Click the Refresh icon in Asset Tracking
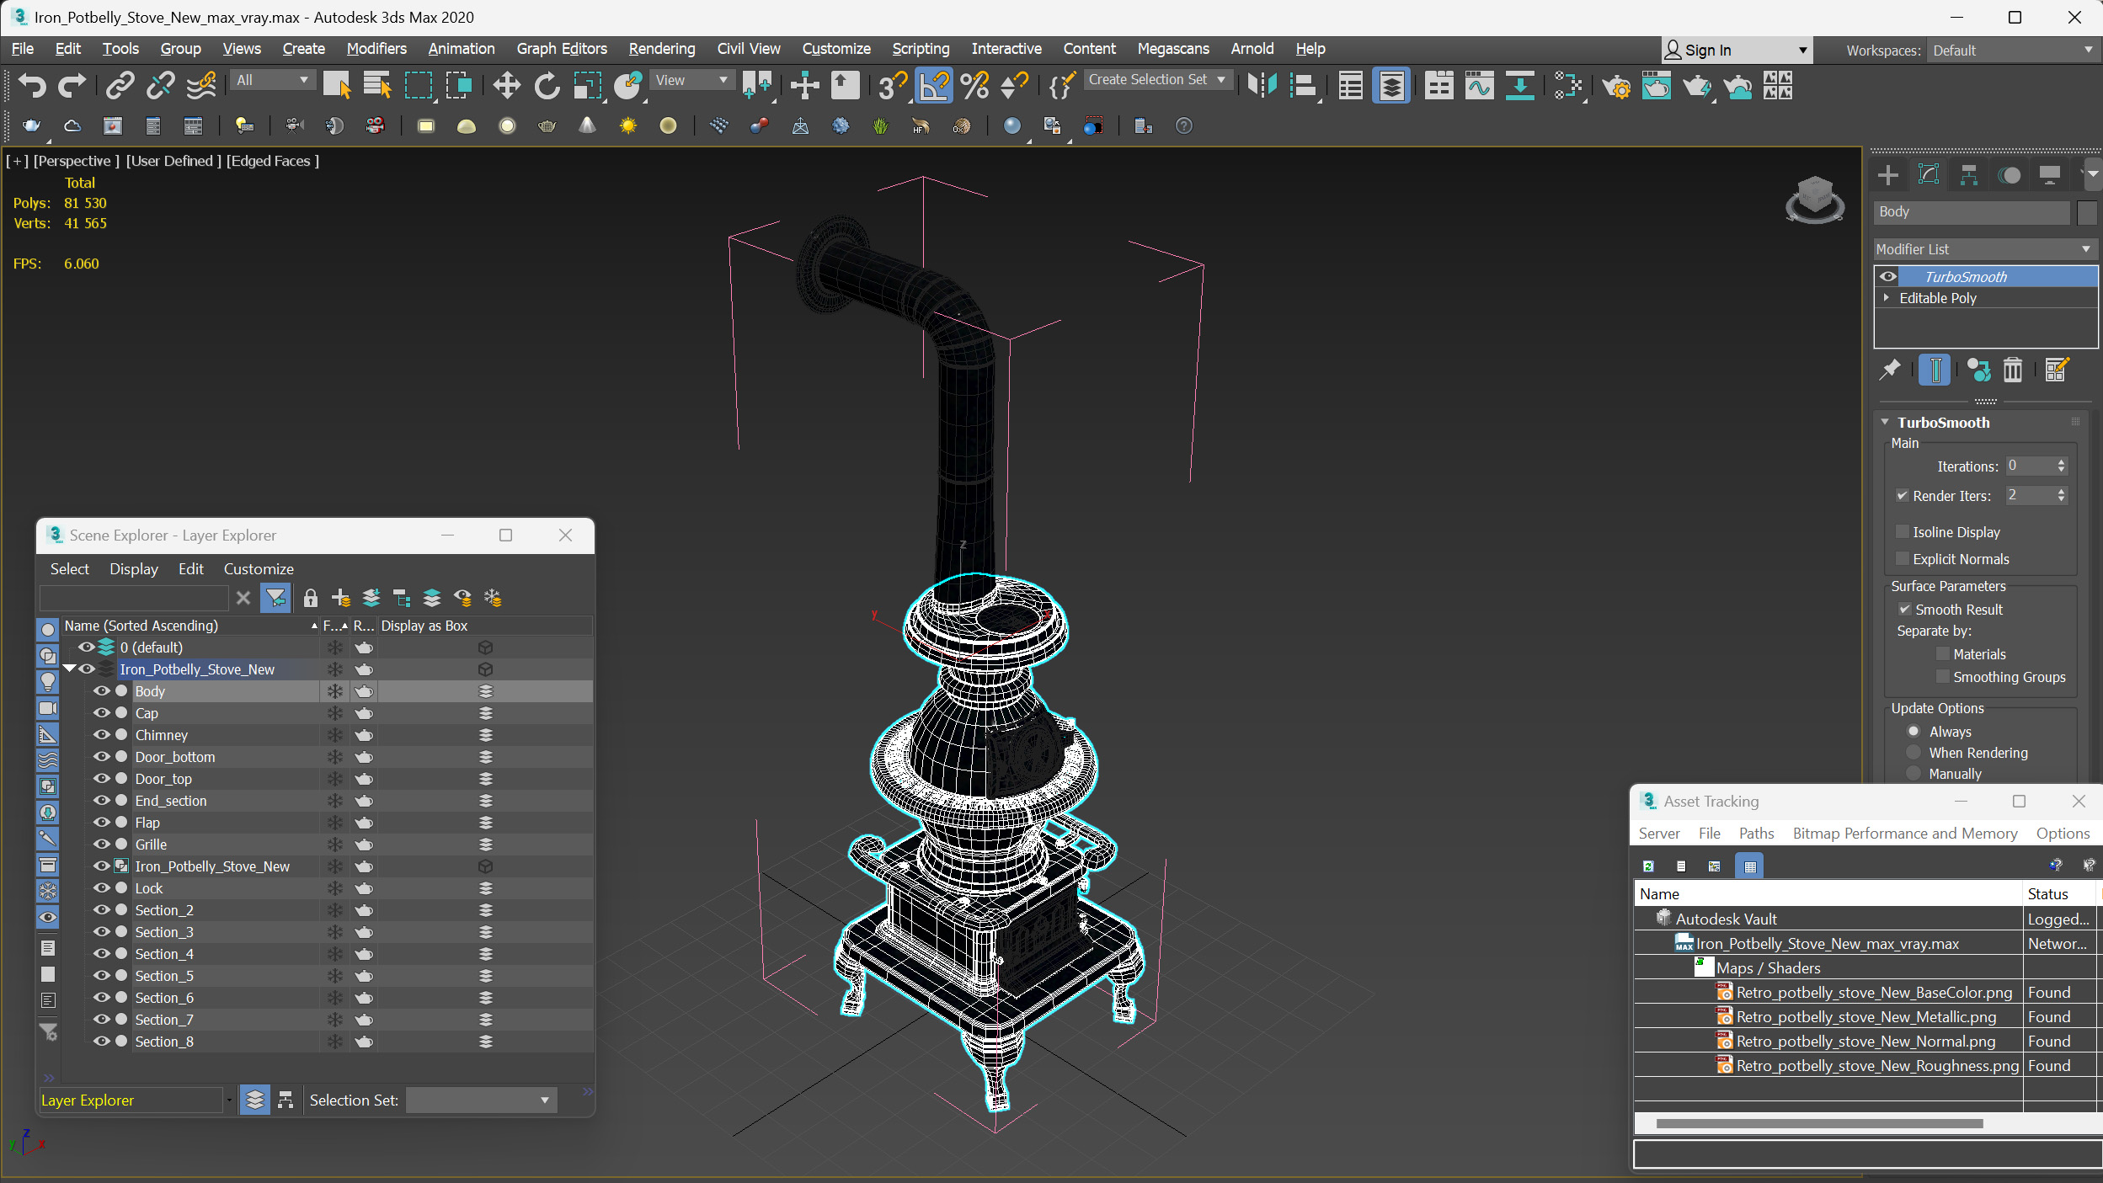Image resolution: width=2103 pixels, height=1183 pixels. pyautogui.click(x=1648, y=866)
